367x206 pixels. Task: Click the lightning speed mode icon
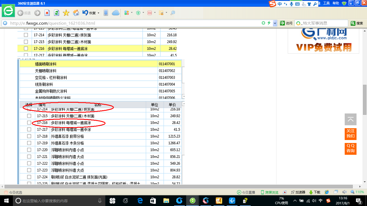pyautogui.click(x=269, y=23)
